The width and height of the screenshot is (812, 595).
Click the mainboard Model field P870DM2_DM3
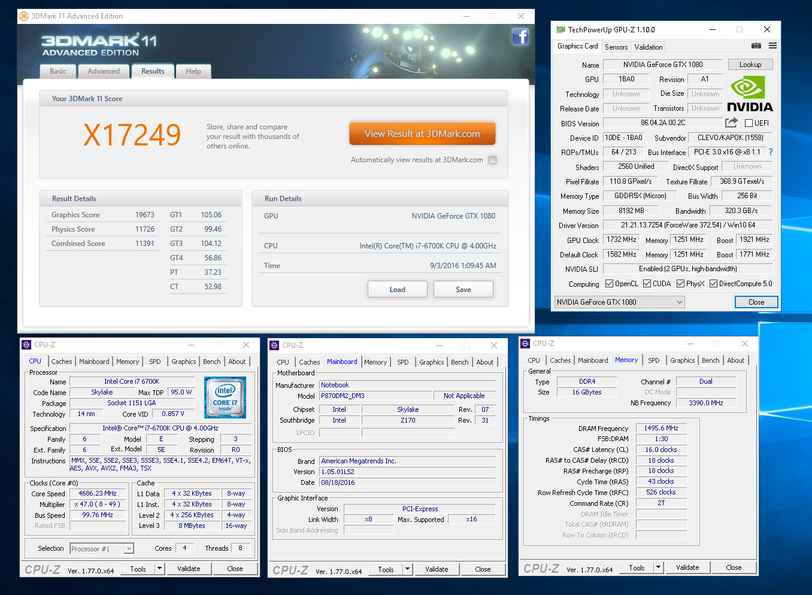pyautogui.click(x=376, y=396)
